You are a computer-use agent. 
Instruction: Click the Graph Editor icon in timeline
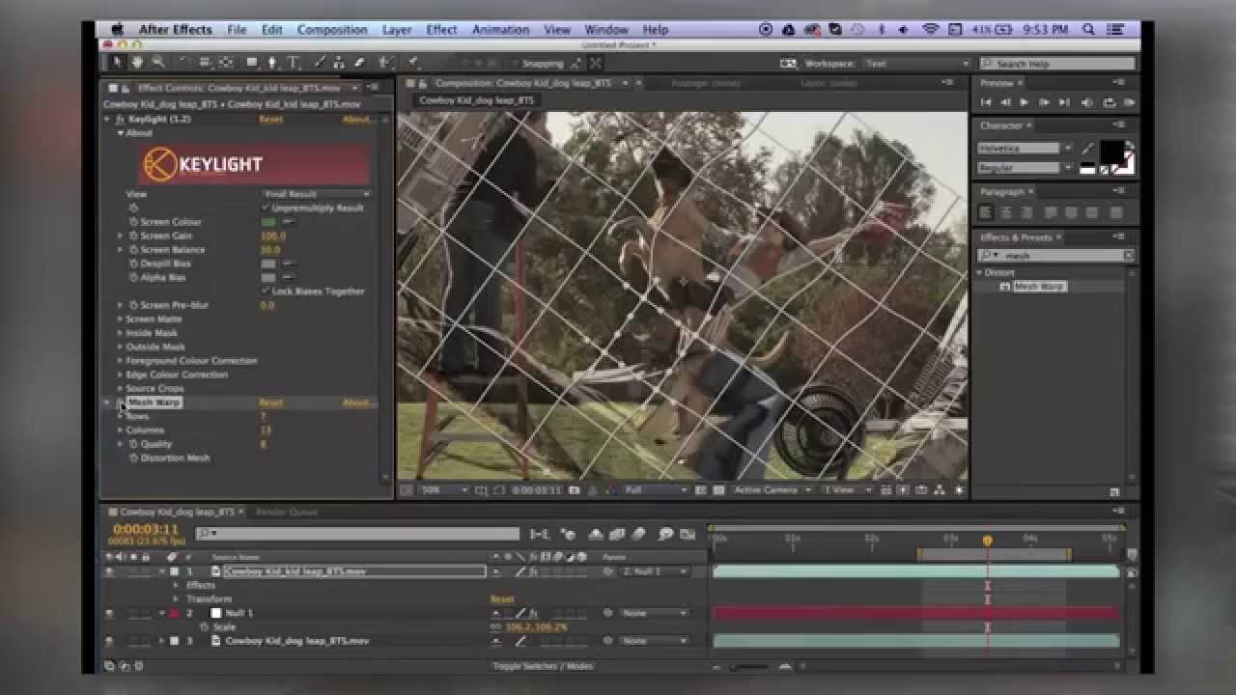tap(688, 534)
